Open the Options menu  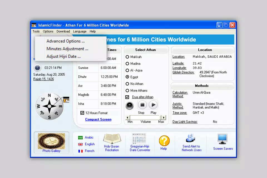[x=48, y=31]
